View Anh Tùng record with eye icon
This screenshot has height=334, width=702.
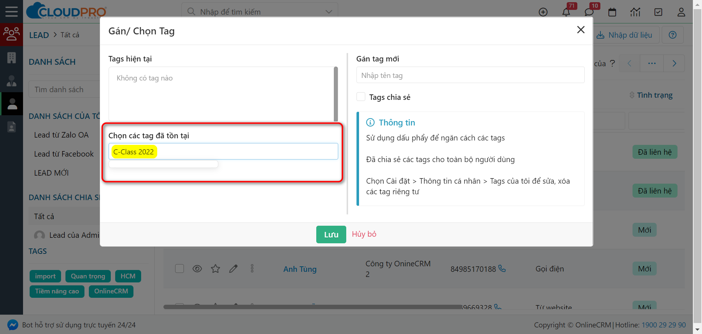[197, 269]
